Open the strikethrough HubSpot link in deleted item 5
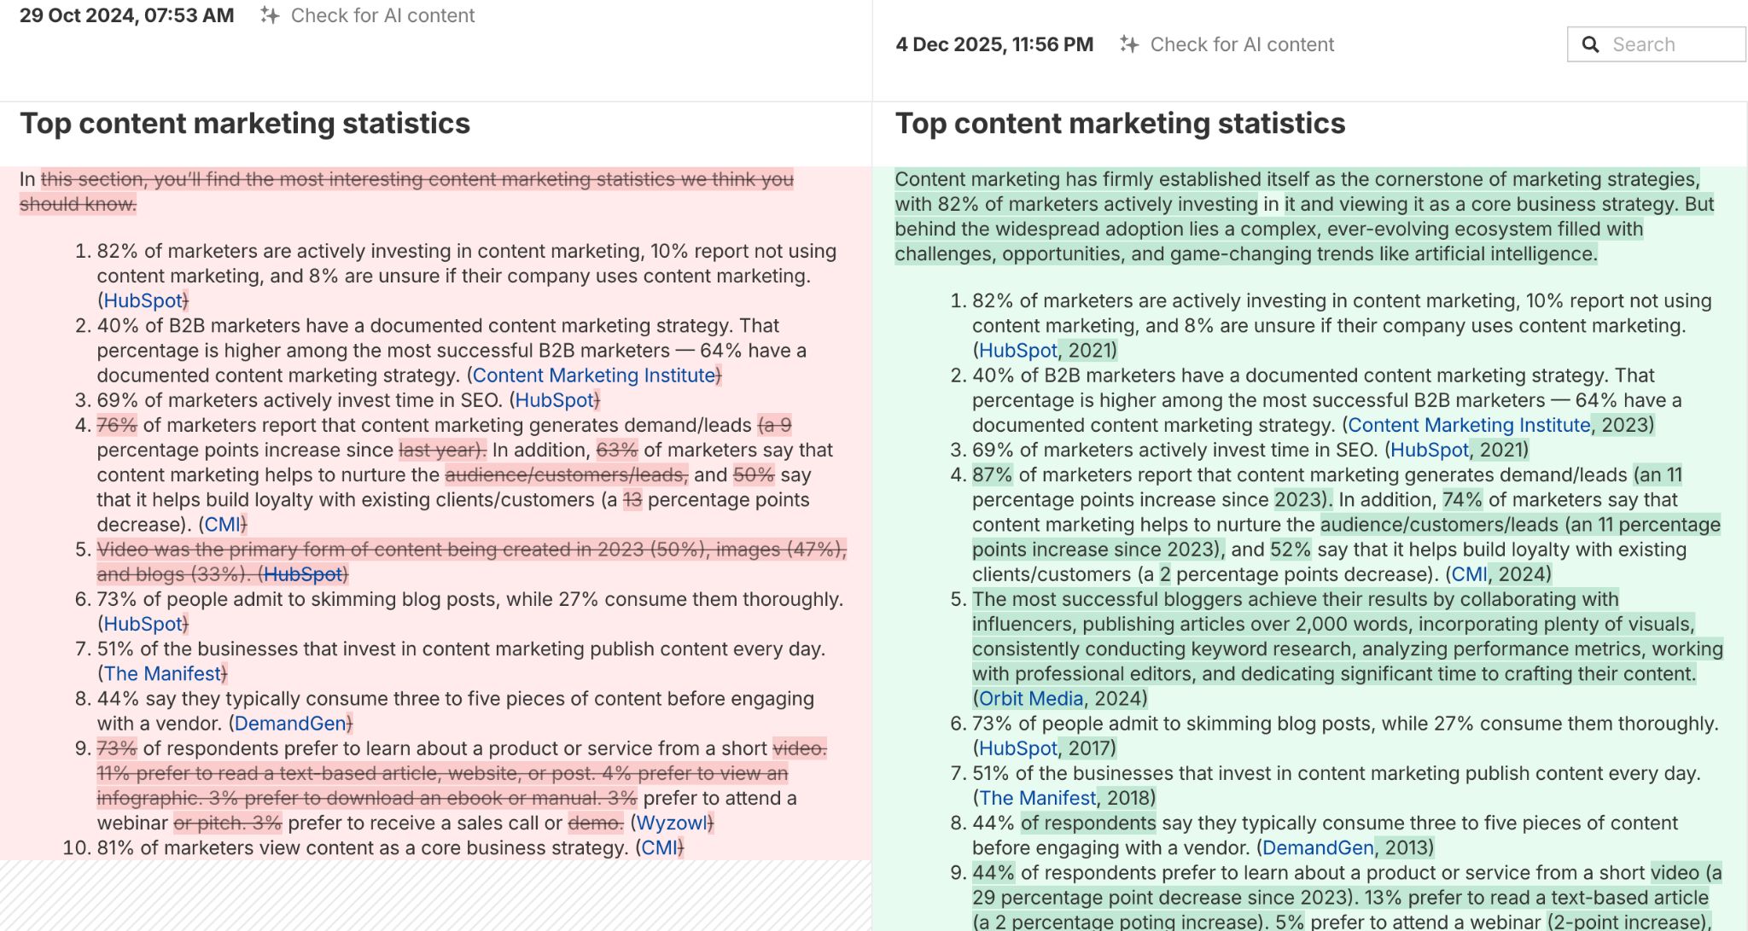 [x=304, y=574]
